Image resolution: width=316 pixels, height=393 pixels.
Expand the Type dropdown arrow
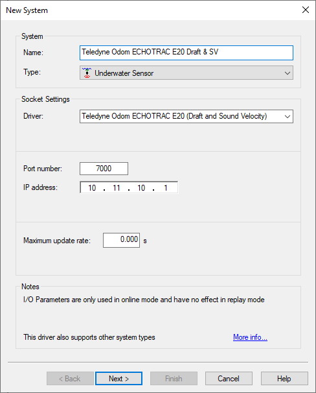tap(288, 73)
